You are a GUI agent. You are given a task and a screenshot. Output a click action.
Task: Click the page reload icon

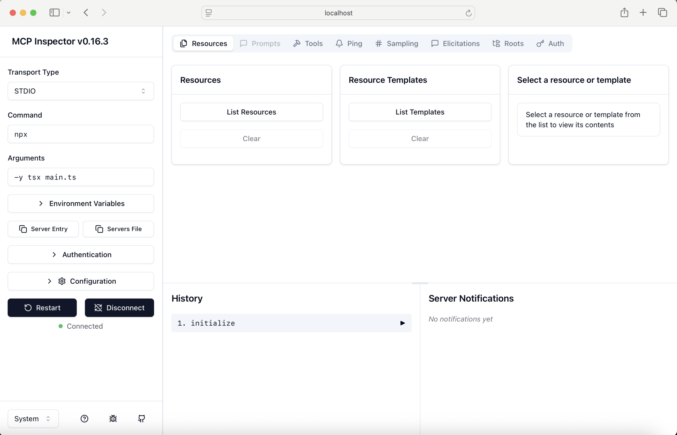click(468, 13)
